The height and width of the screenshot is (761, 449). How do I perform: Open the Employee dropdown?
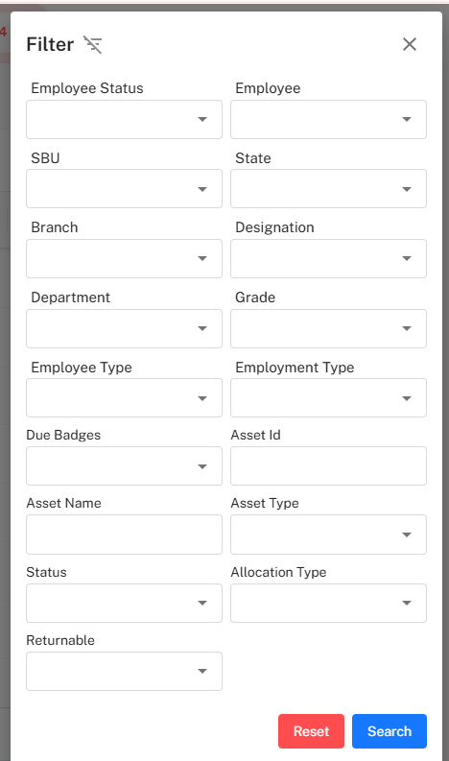pyautogui.click(x=329, y=119)
